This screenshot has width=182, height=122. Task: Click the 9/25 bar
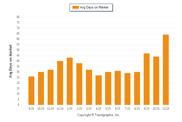tap(147, 79)
